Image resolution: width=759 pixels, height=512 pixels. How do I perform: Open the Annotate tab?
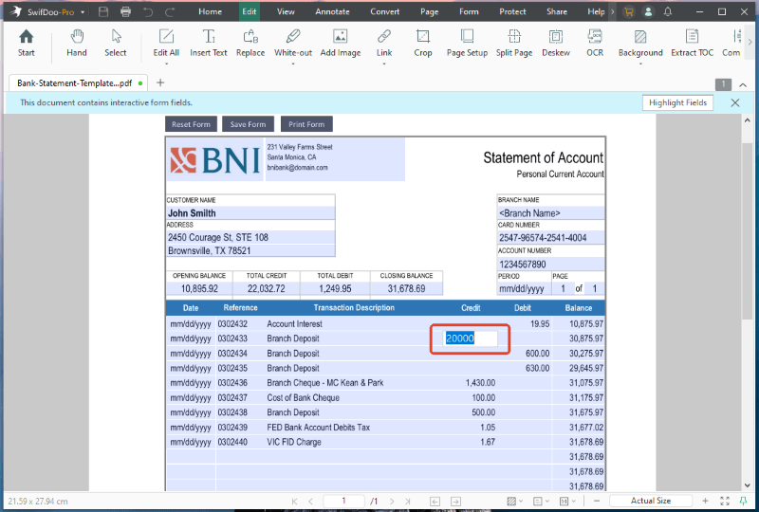[333, 11]
